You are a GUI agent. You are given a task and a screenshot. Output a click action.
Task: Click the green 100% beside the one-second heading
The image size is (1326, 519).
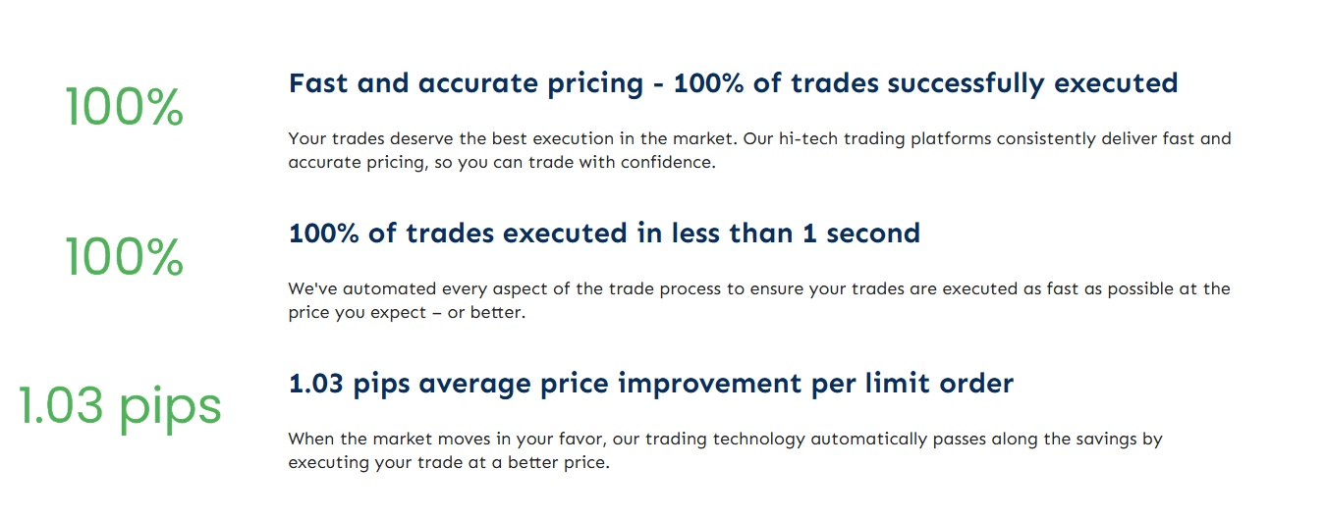pyautogui.click(x=124, y=257)
